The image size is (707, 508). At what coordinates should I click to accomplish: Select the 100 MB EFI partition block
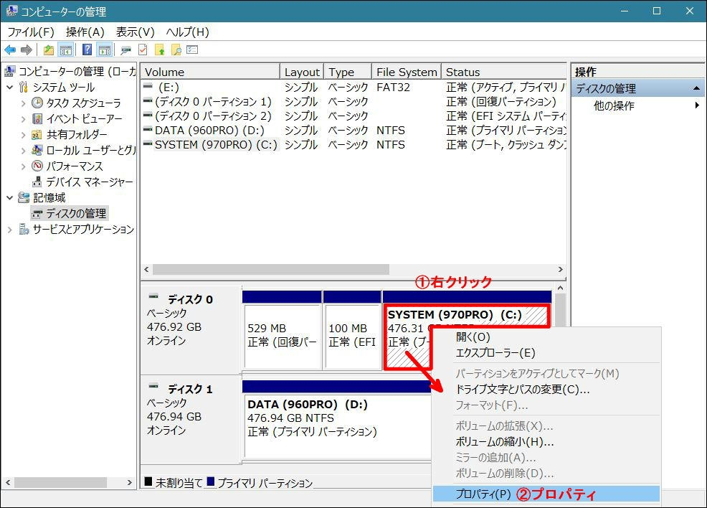tap(353, 337)
